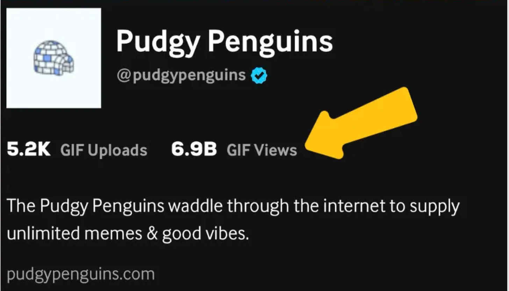Click the igloo profile avatar

pos(54,58)
